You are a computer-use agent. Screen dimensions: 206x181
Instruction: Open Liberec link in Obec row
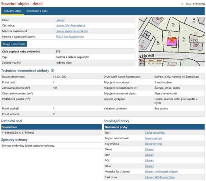tap(60, 20)
